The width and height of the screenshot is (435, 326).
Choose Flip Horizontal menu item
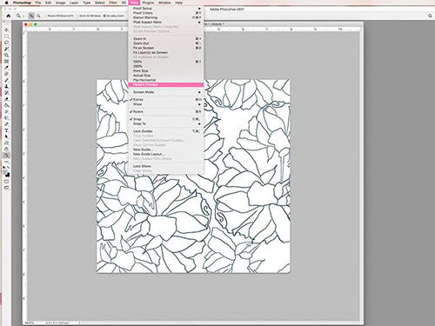(166, 80)
